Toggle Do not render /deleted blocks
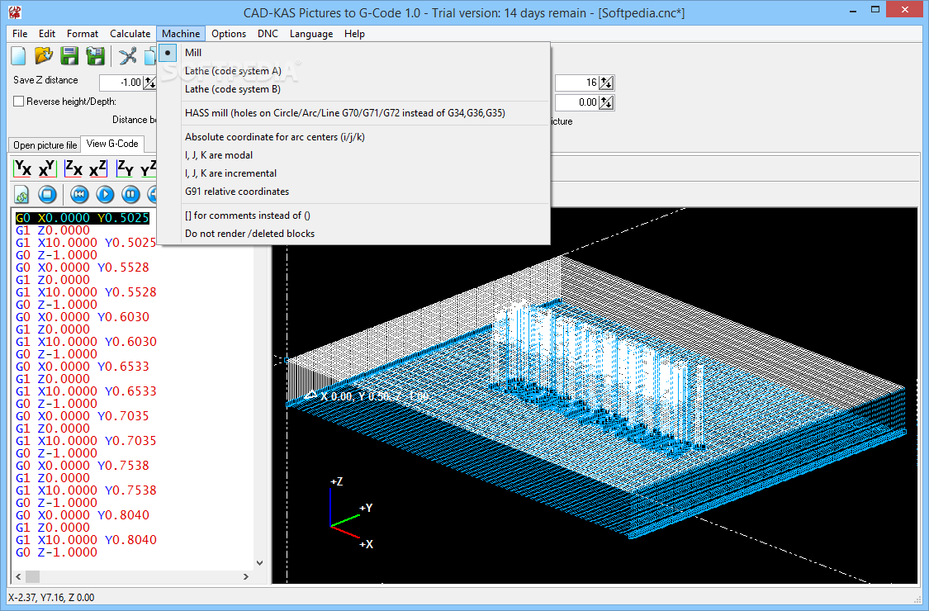The width and height of the screenshot is (929, 611). point(353,234)
